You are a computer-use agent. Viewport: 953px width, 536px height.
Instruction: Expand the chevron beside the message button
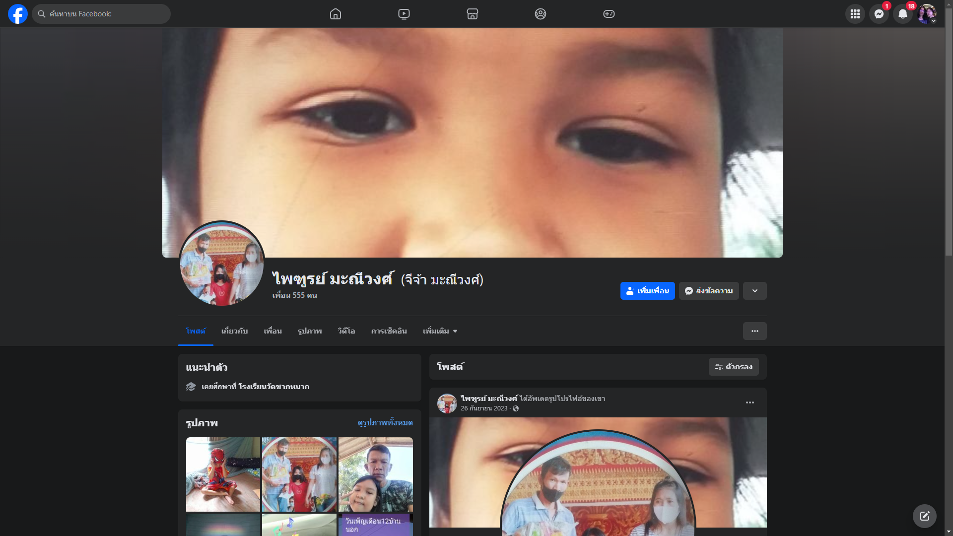coord(755,291)
